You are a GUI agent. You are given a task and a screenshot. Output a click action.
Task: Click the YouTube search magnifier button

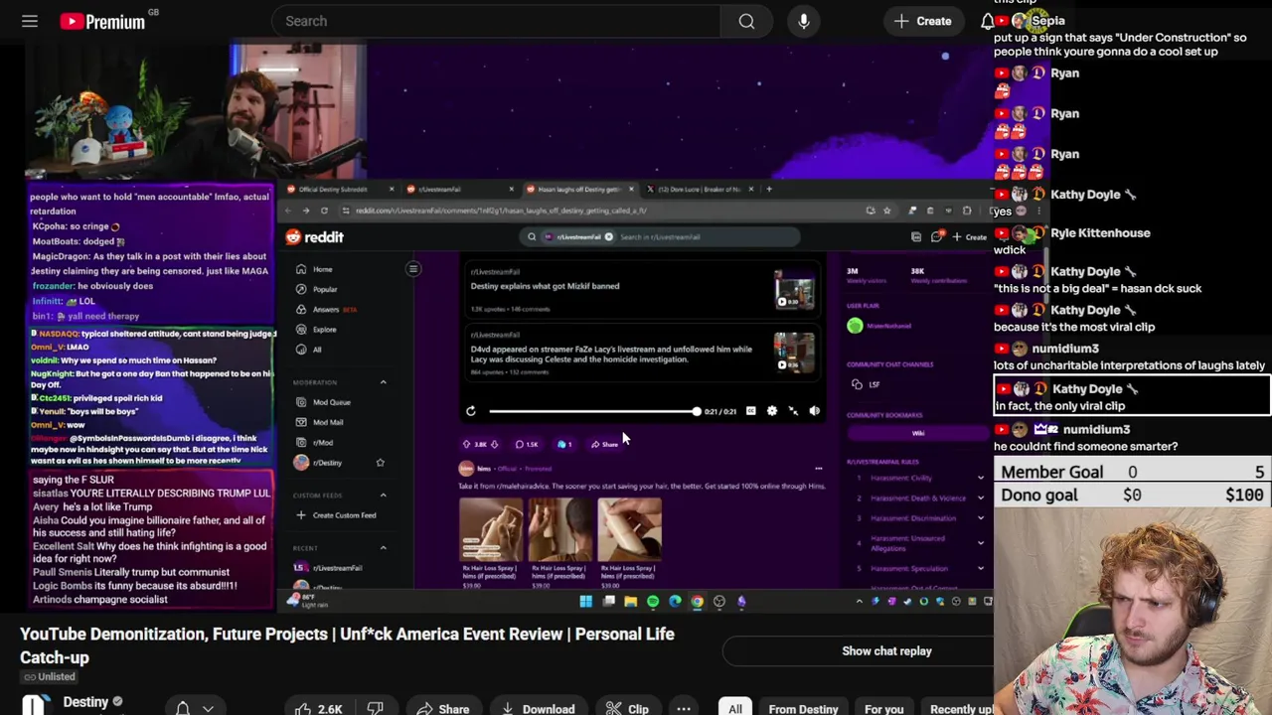pyautogui.click(x=746, y=21)
